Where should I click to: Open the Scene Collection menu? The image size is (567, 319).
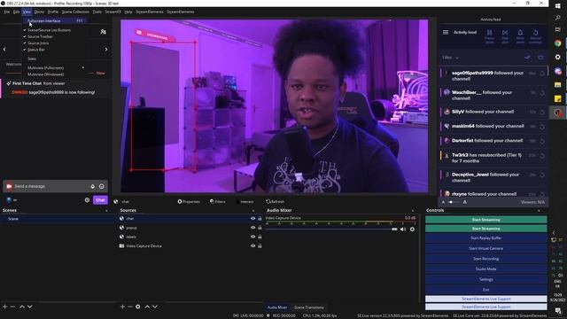[75, 12]
